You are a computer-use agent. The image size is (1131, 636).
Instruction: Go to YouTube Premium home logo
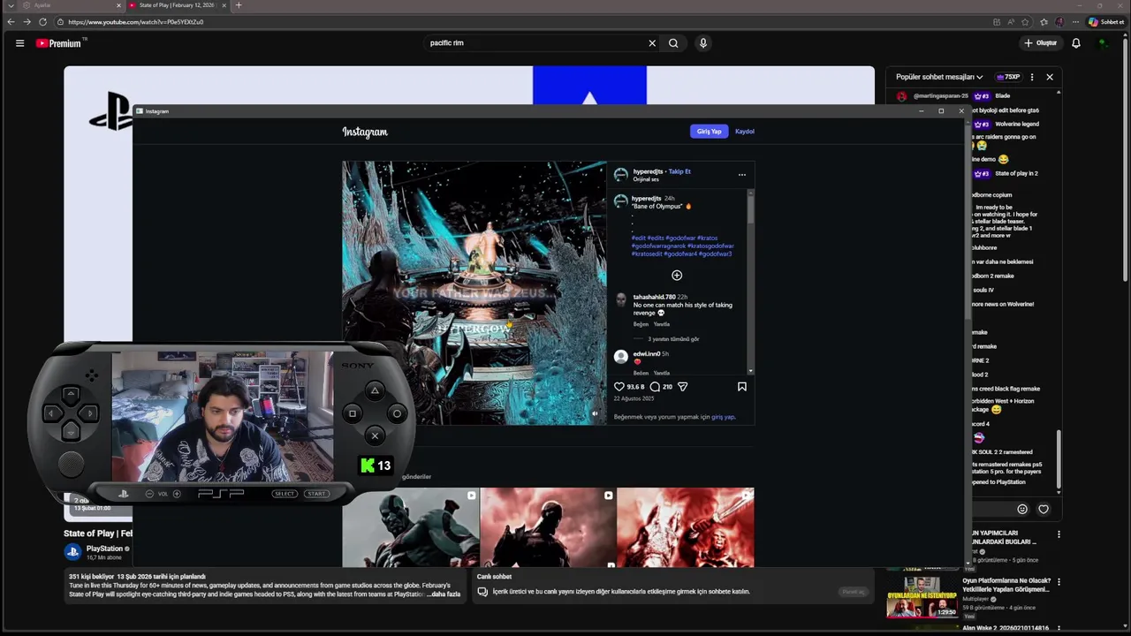(x=58, y=42)
